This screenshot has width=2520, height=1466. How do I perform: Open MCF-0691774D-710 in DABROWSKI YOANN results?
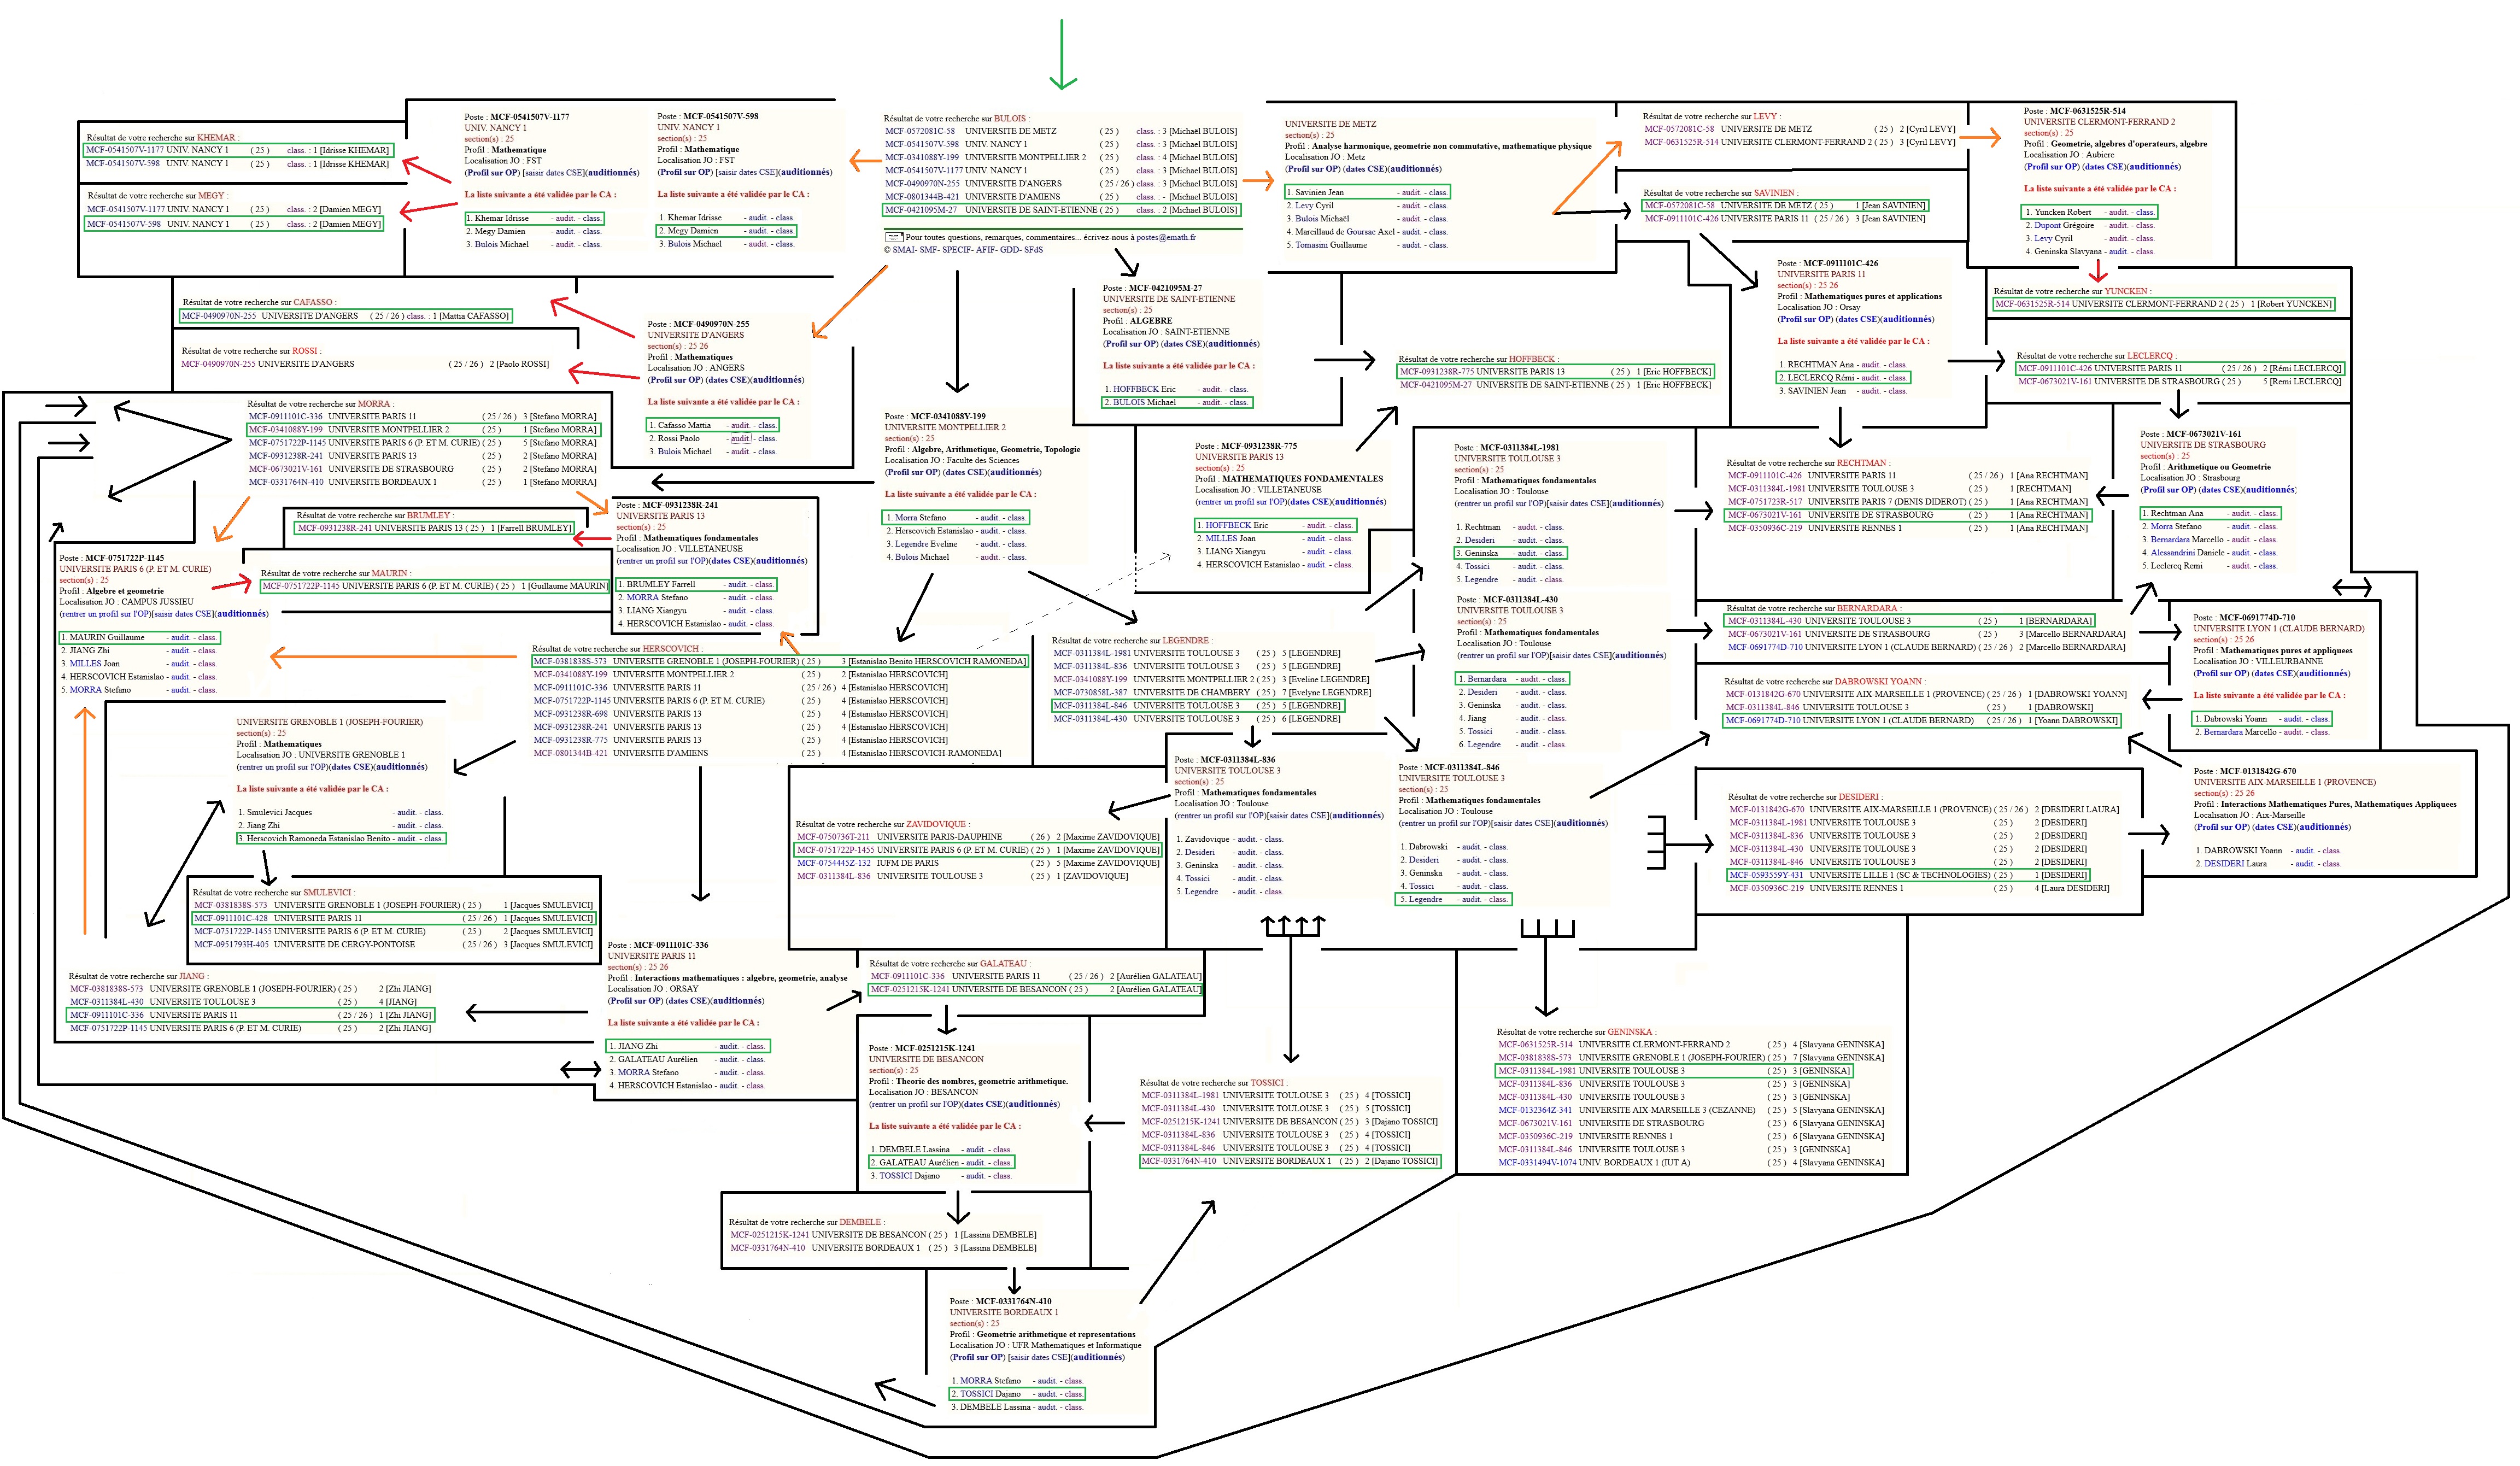(1763, 720)
